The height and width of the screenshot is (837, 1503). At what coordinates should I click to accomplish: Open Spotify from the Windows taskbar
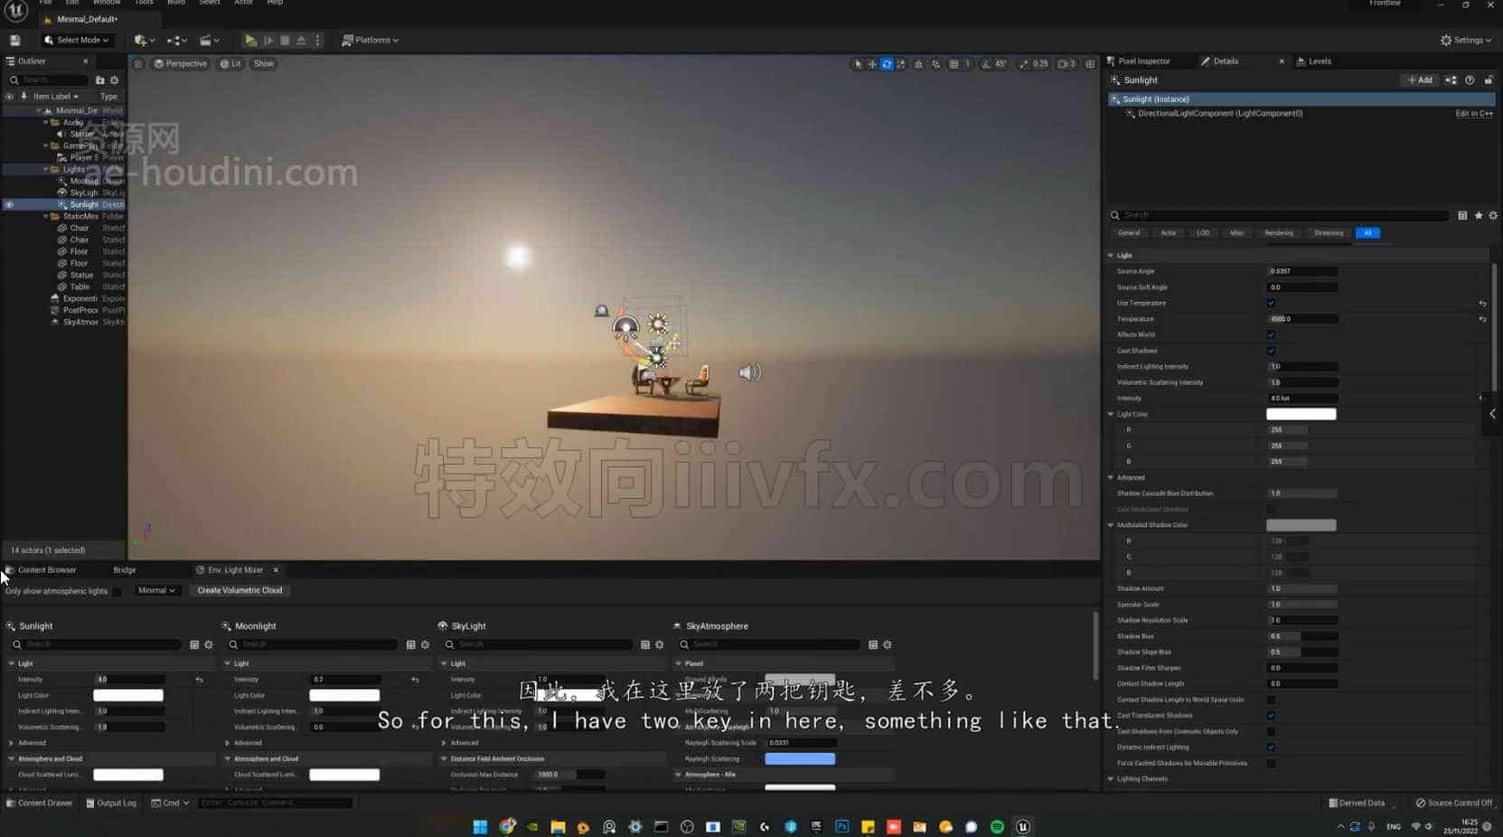[x=997, y=827]
